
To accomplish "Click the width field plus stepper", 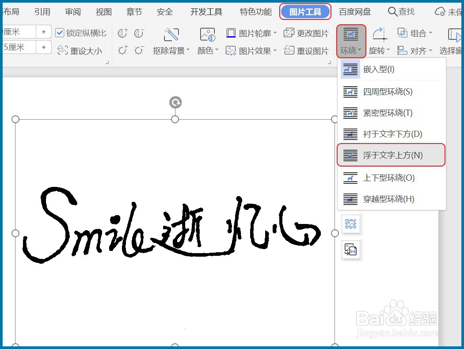I will tap(43, 47).
